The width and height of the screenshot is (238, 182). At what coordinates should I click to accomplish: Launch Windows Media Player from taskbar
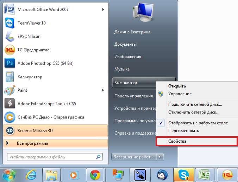(x=74, y=175)
